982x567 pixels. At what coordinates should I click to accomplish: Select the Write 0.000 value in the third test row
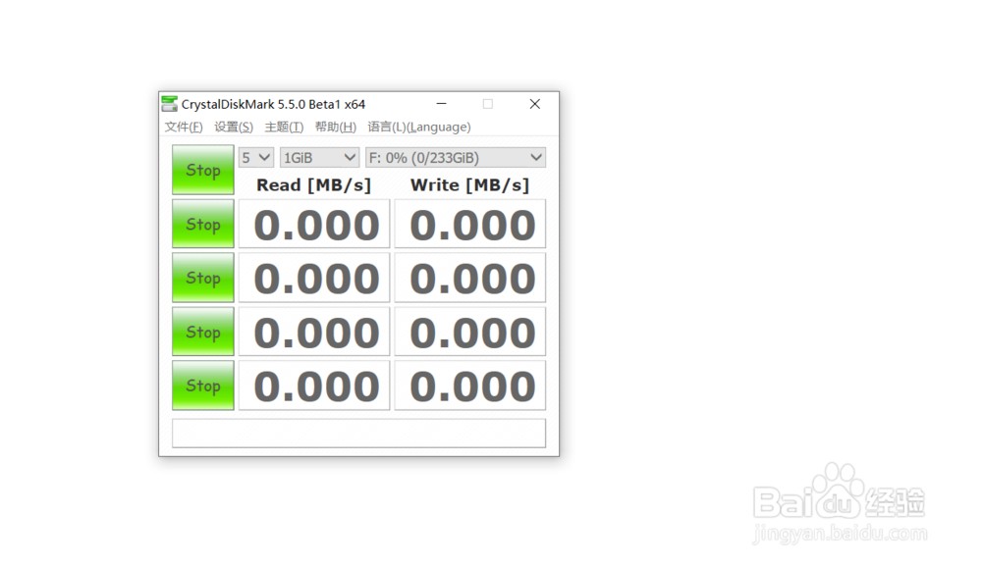(469, 332)
